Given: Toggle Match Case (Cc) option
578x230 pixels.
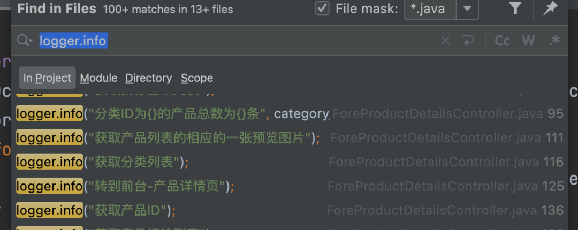Looking at the screenshot, I should pyautogui.click(x=502, y=41).
